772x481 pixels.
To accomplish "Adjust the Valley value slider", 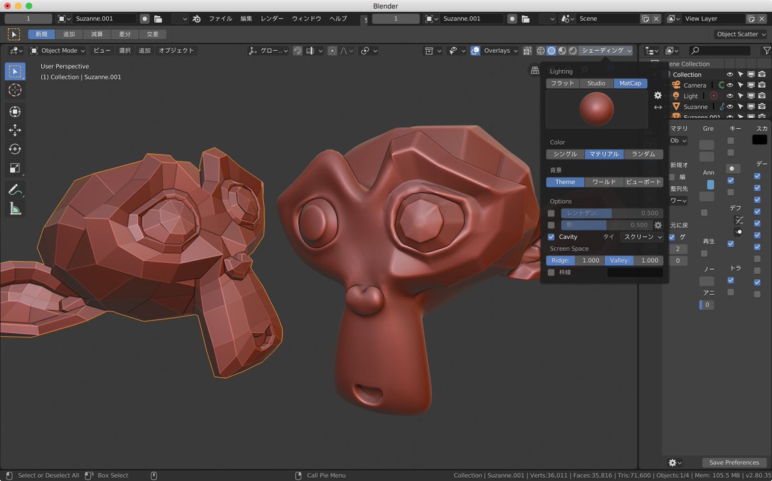I will (634, 261).
